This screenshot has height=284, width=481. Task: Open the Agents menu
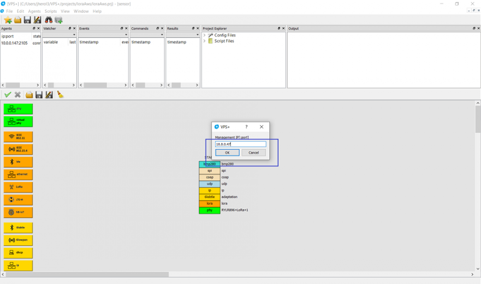(34, 11)
